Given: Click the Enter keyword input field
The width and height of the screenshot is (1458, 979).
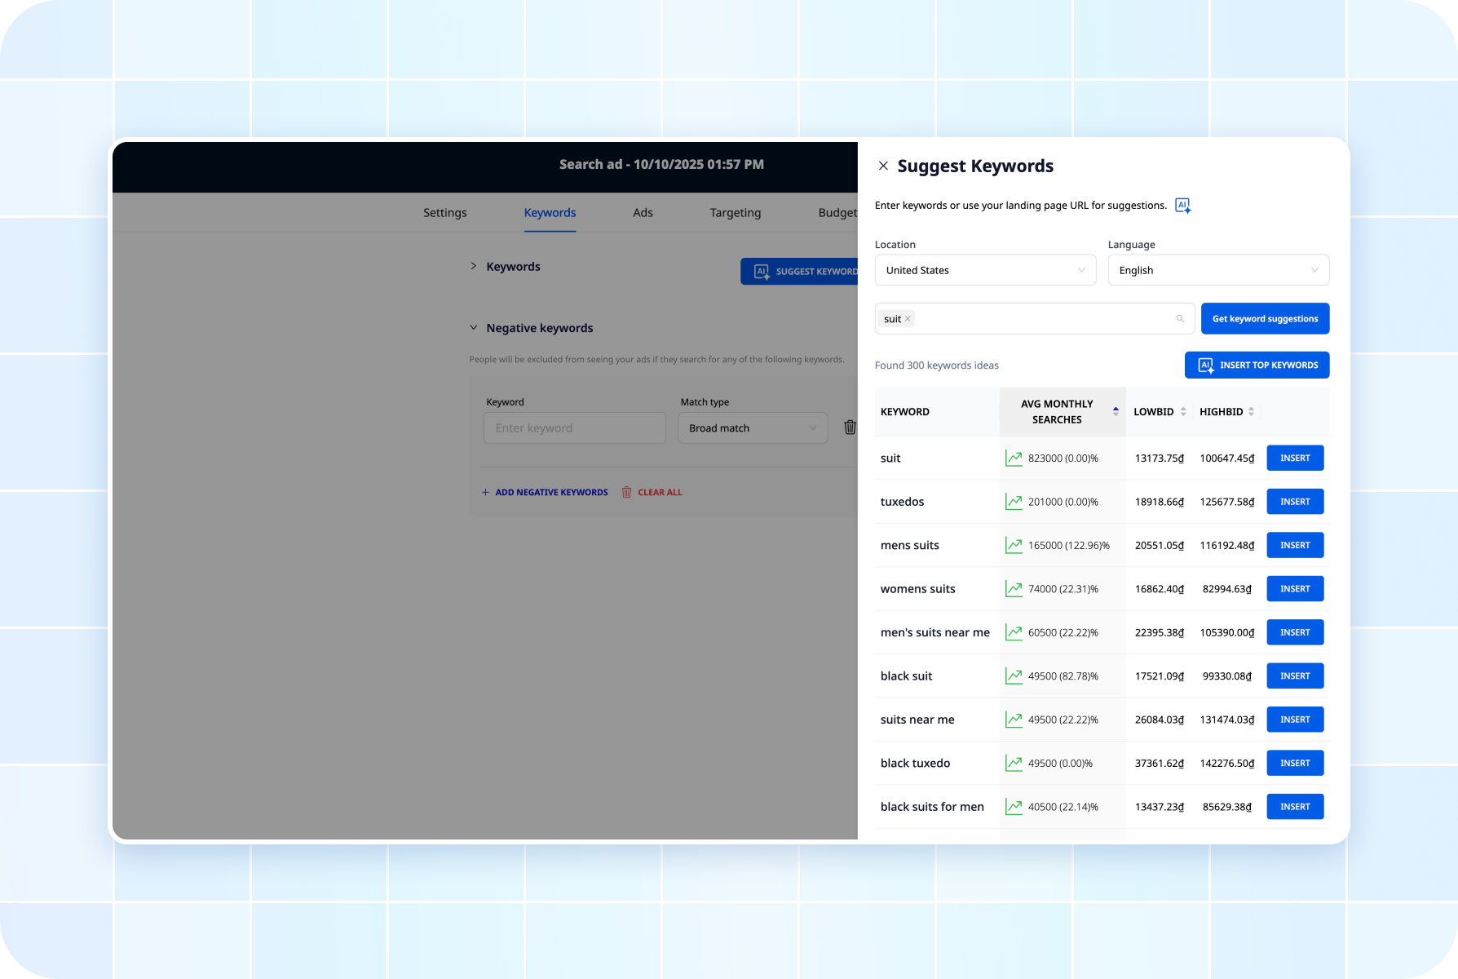Looking at the screenshot, I should click(x=574, y=428).
